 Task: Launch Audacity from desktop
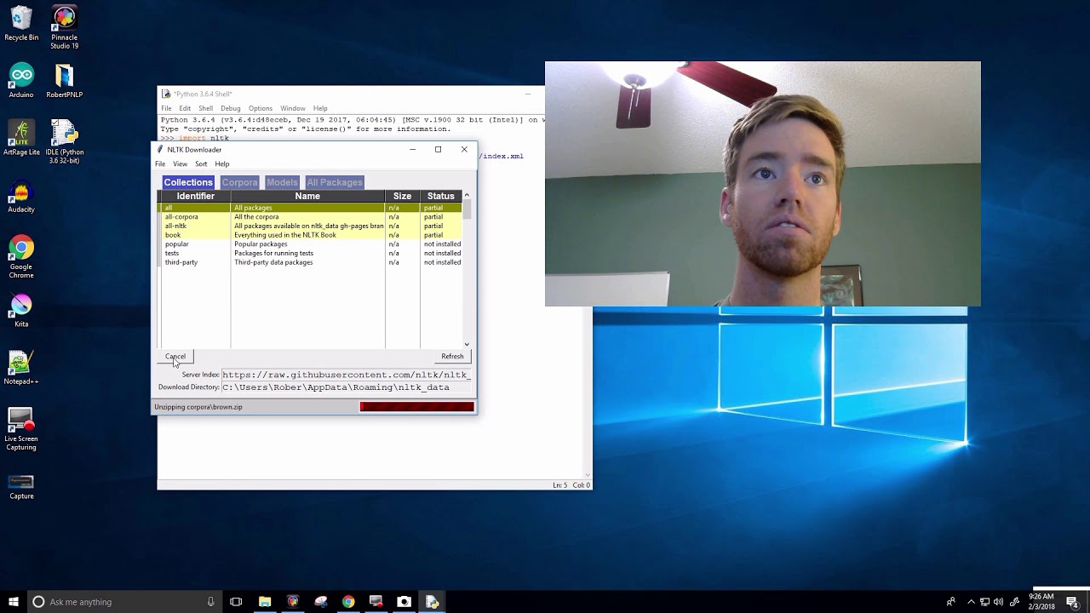21,196
